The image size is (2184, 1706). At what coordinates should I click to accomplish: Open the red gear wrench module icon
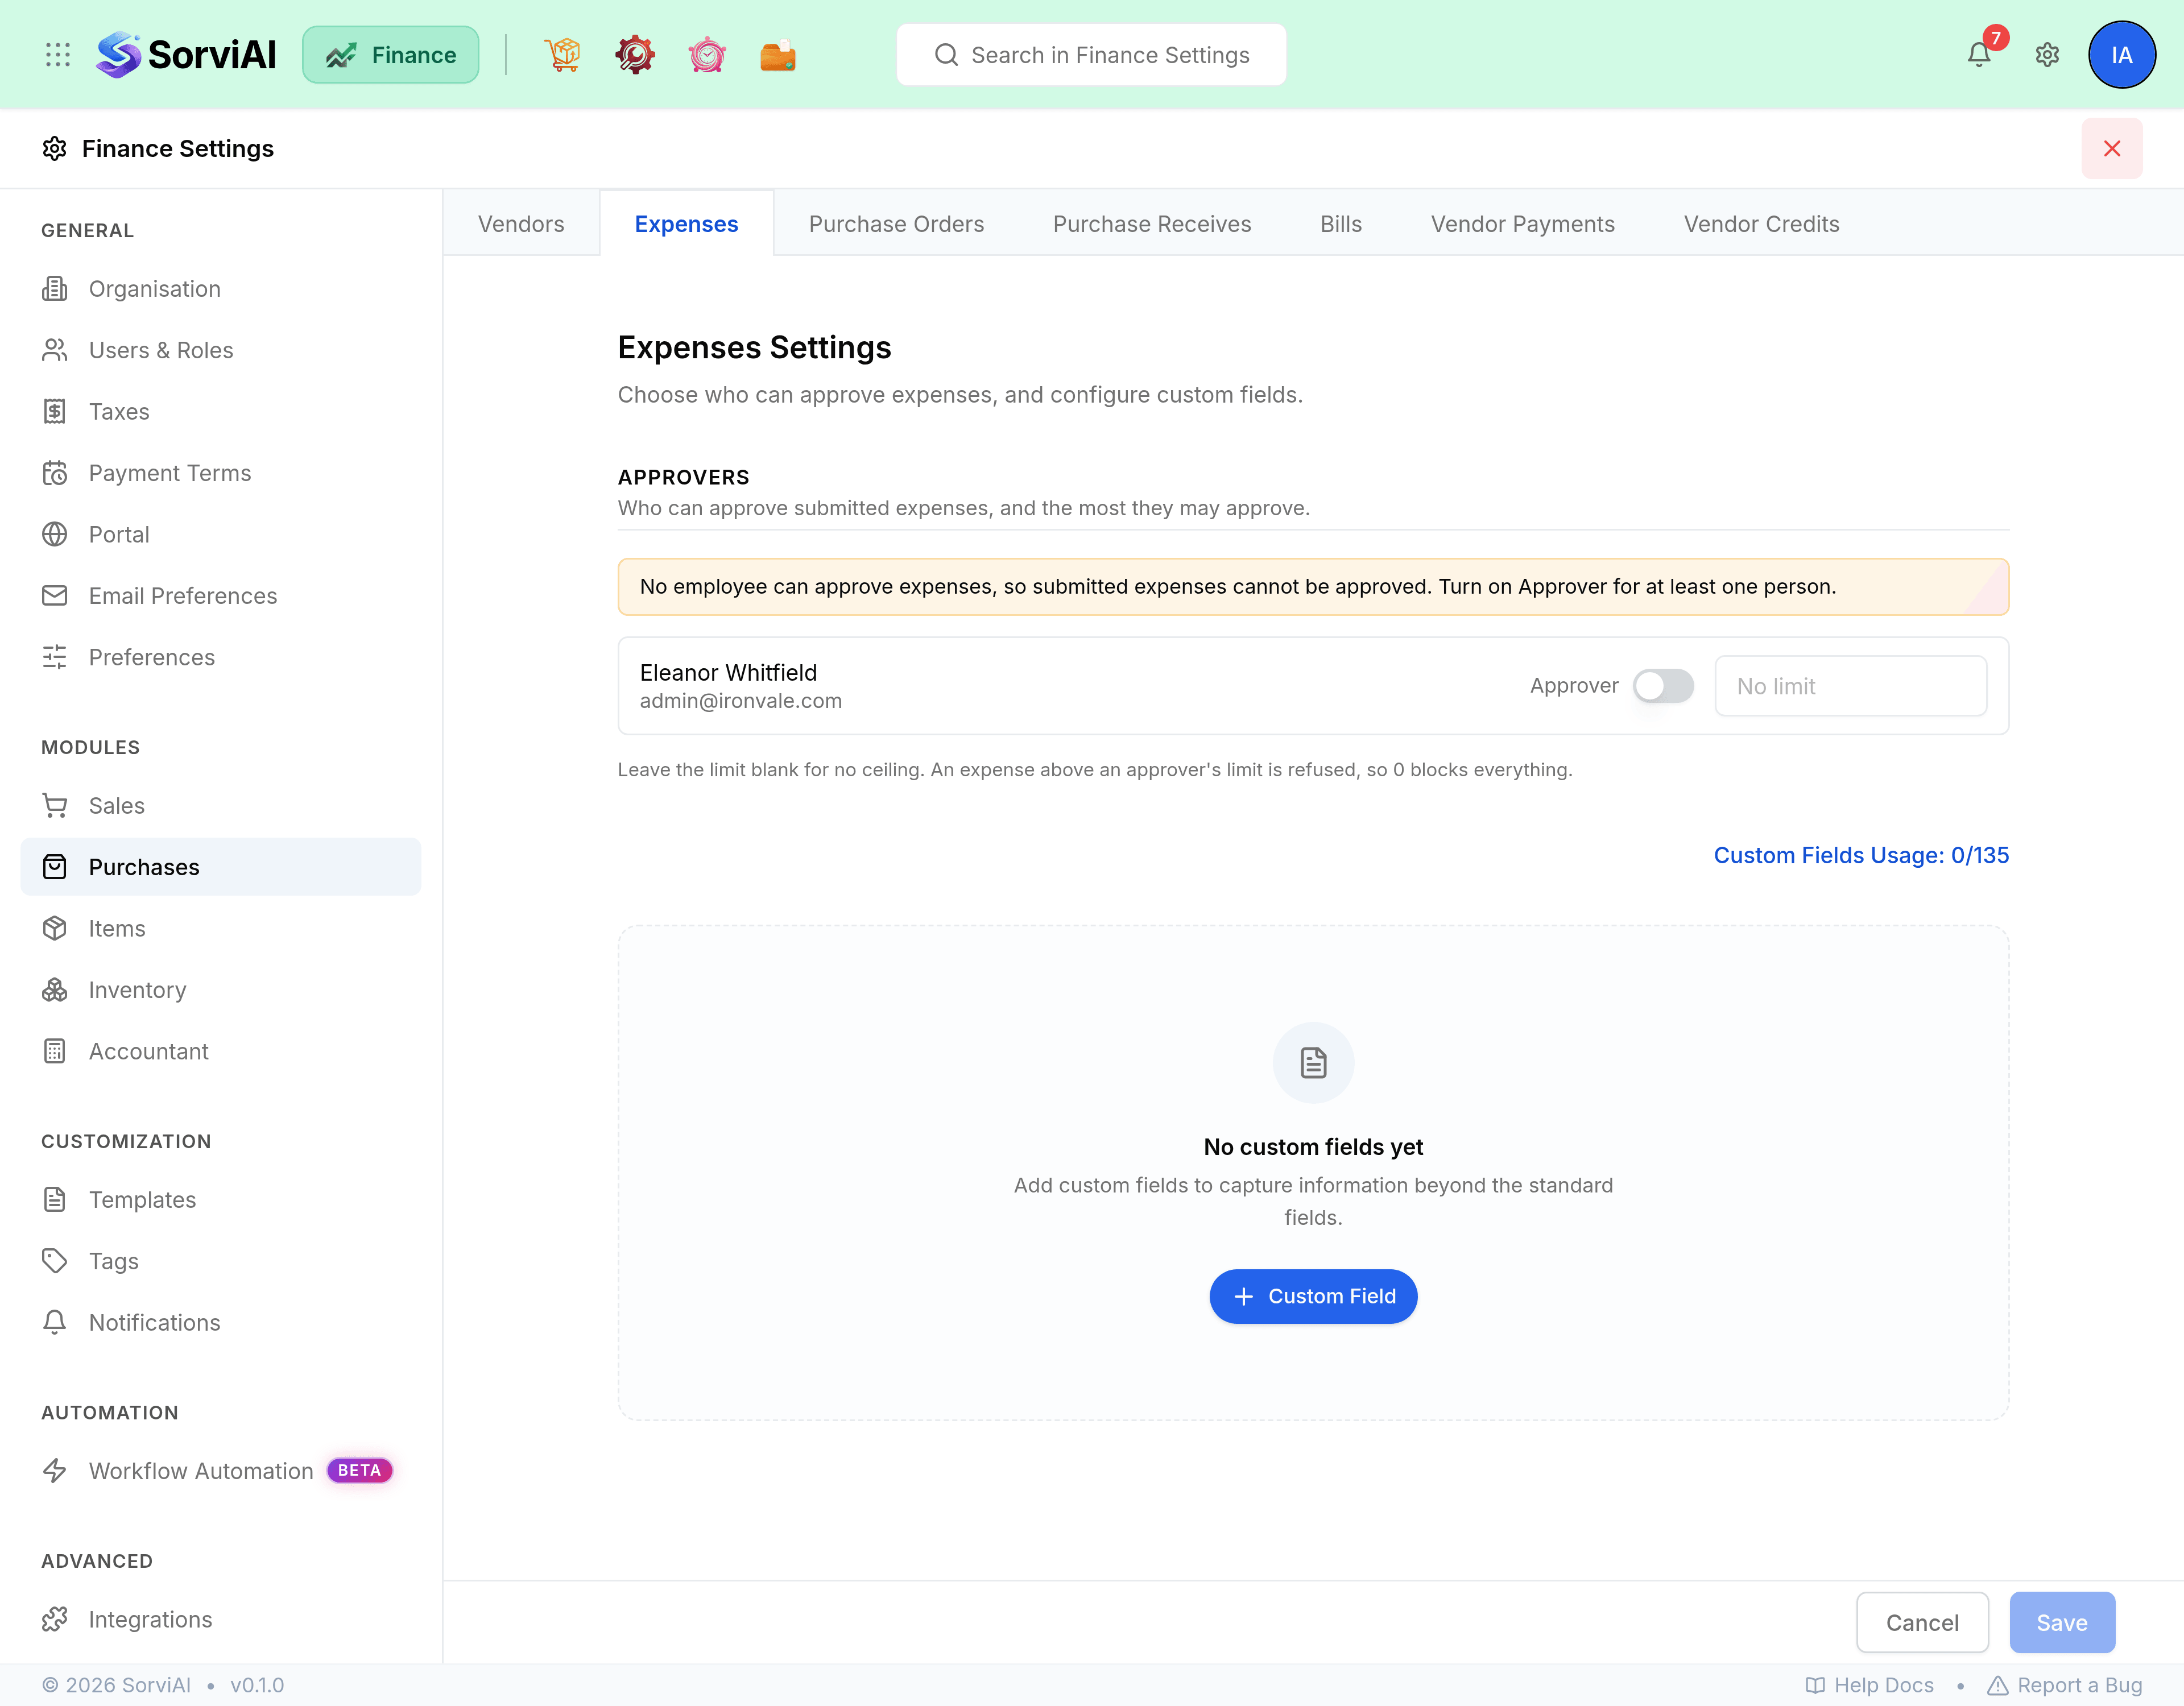635,55
